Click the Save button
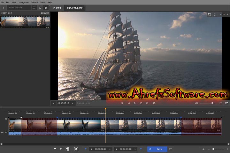The height and width of the screenshot is (153, 230). pyautogui.click(x=159, y=149)
